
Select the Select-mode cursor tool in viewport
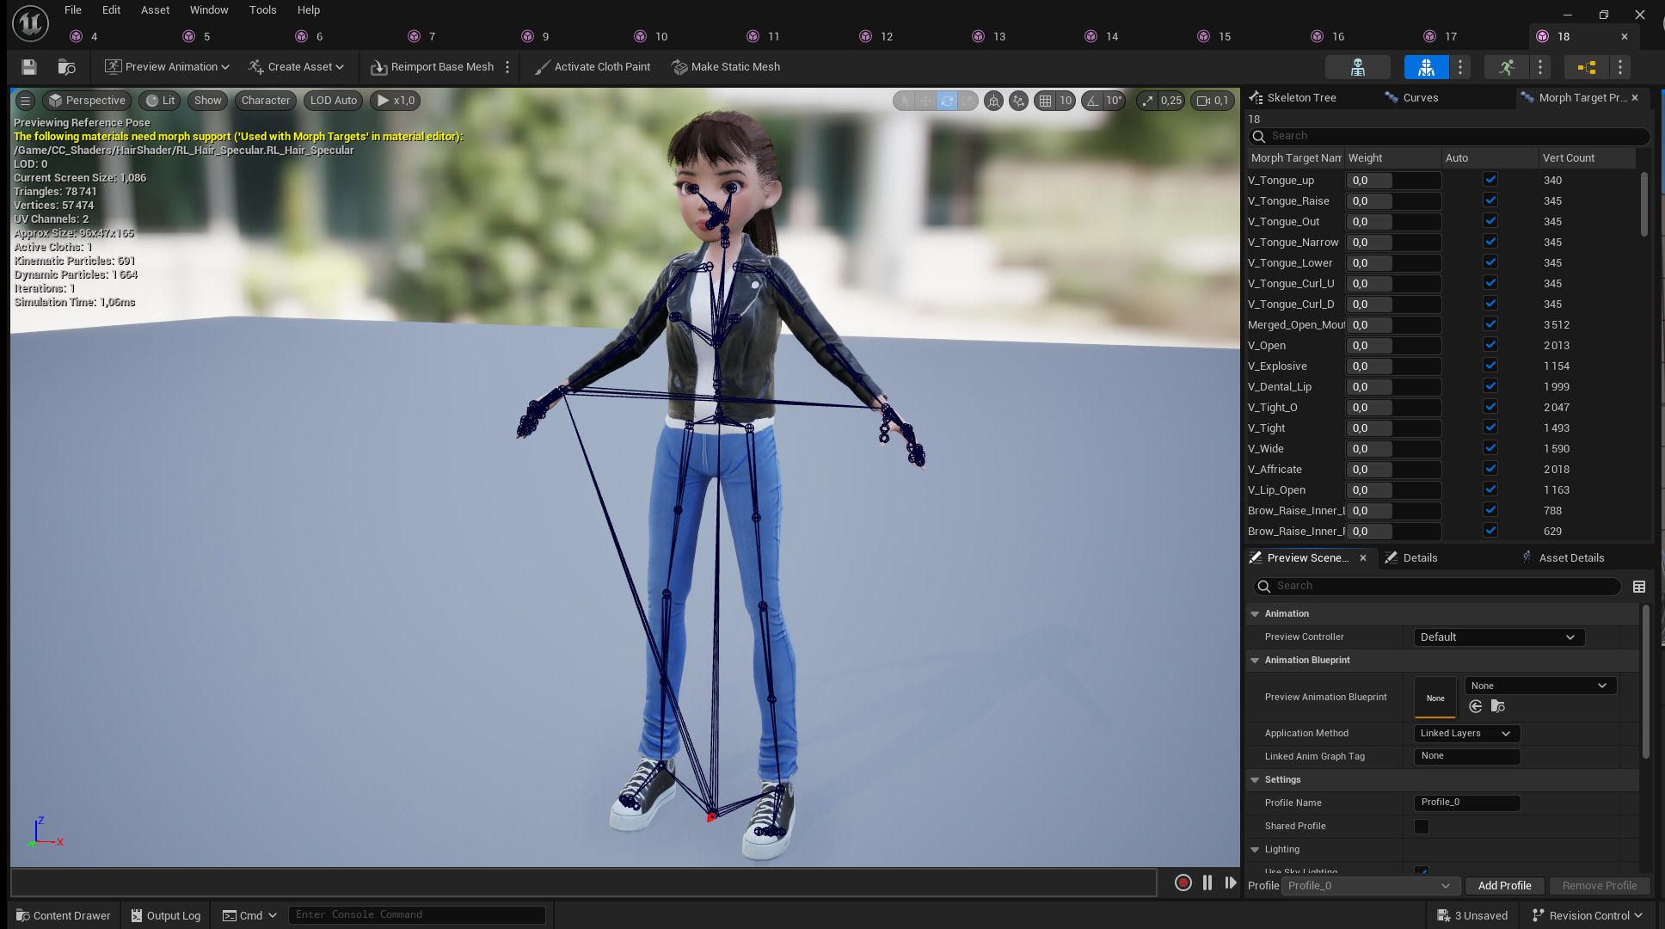coord(905,101)
